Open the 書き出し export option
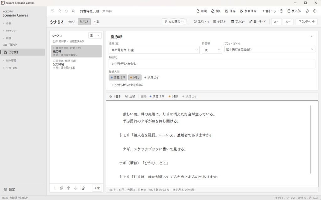 click(x=268, y=11)
